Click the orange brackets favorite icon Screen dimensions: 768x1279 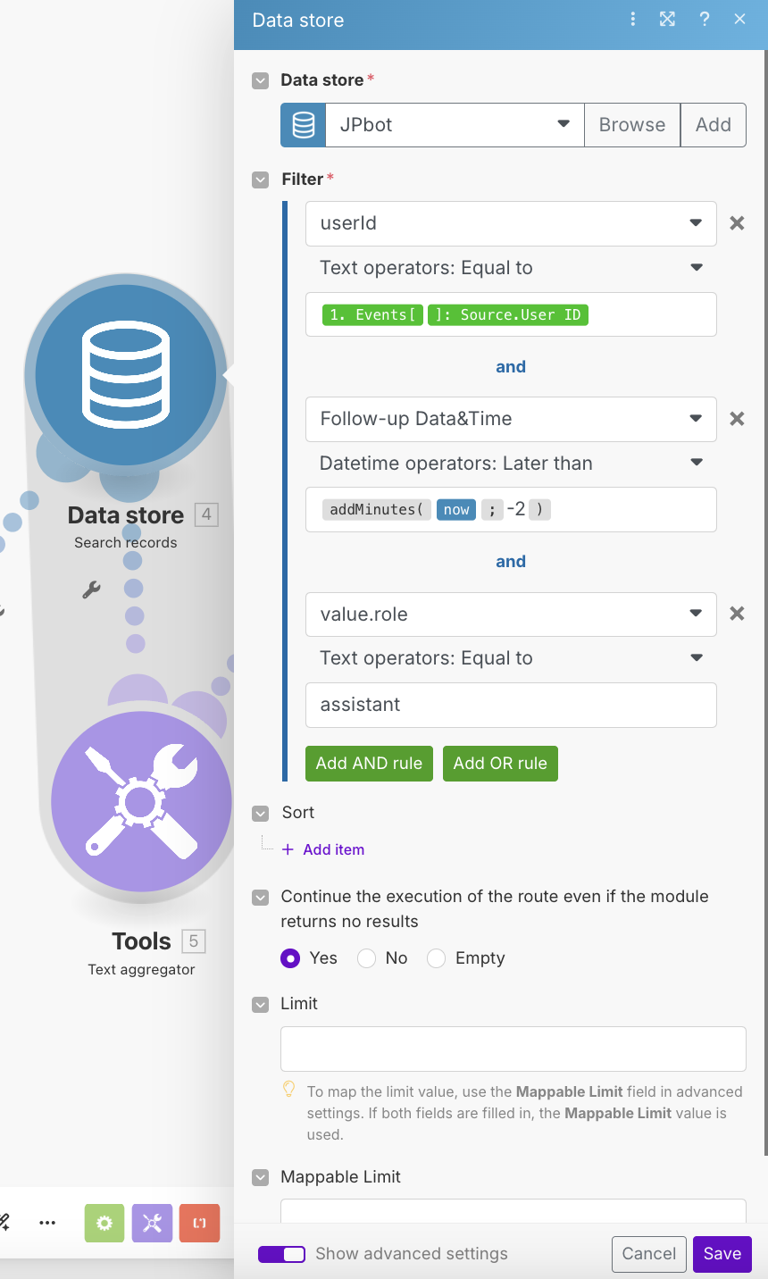199,1223
